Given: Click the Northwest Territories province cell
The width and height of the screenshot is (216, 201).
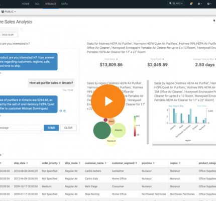Looking at the screenshot, I should [154, 194].
